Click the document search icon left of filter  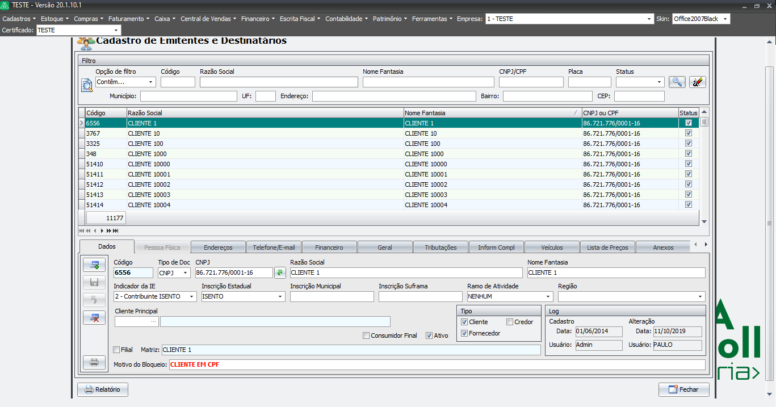coord(87,85)
